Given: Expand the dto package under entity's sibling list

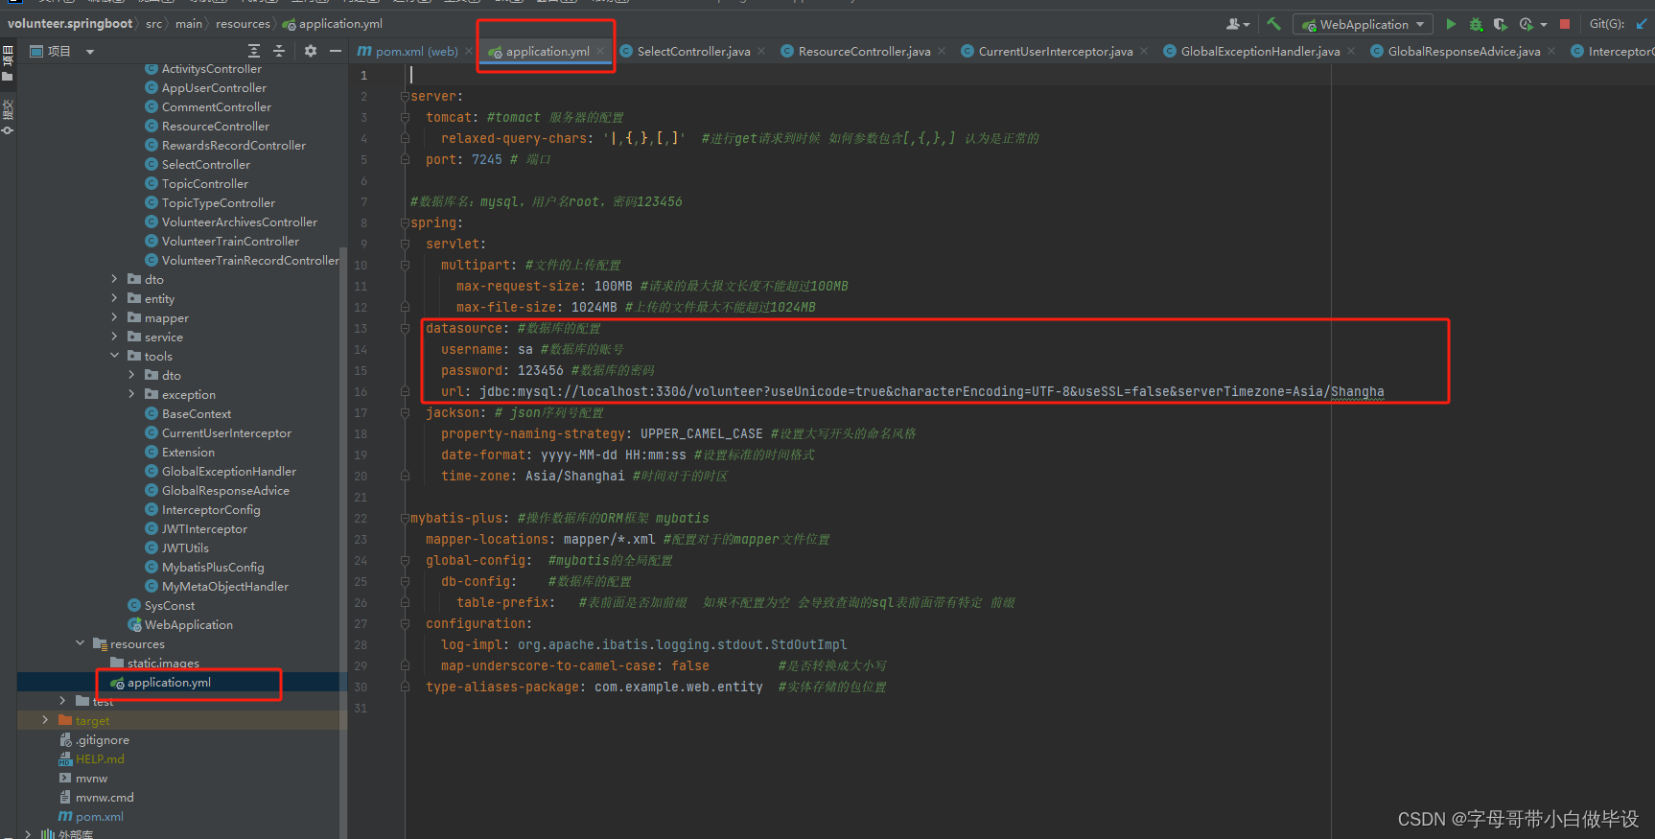Looking at the screenshot, I should [115, 279].
